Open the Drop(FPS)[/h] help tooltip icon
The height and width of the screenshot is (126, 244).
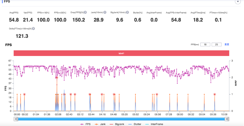85,12
